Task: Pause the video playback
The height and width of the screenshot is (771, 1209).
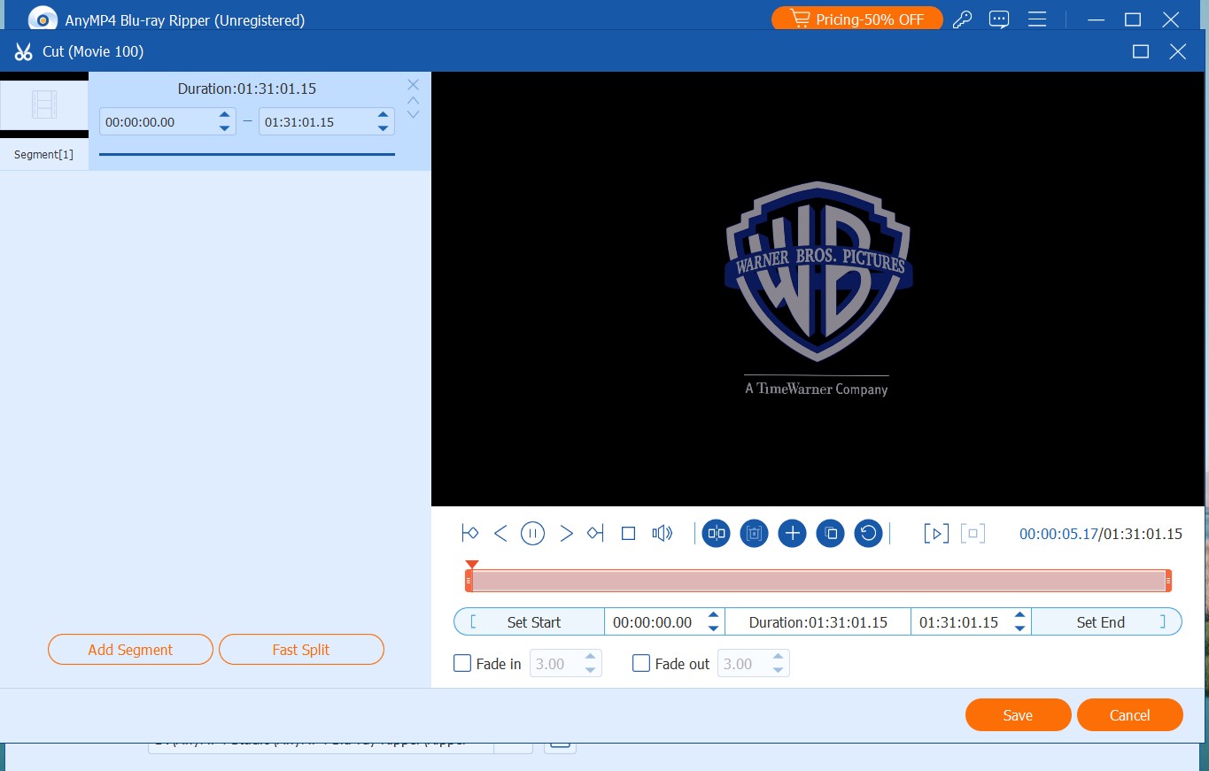Action: [532, 533]
